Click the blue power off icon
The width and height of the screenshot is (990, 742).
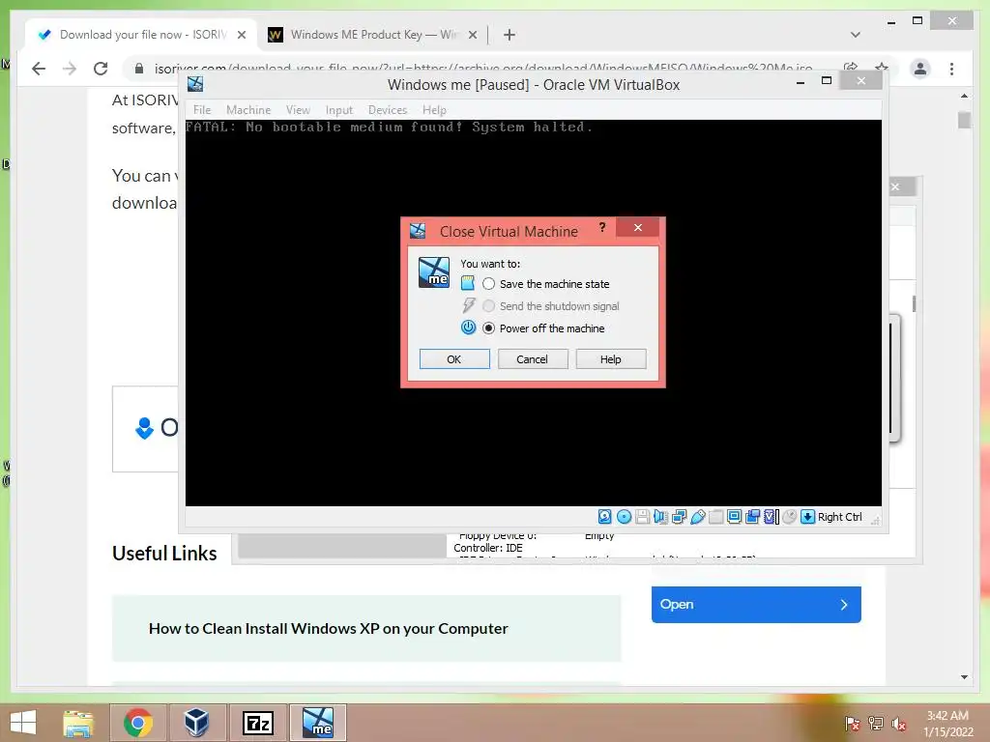click(x=468, y=328)
